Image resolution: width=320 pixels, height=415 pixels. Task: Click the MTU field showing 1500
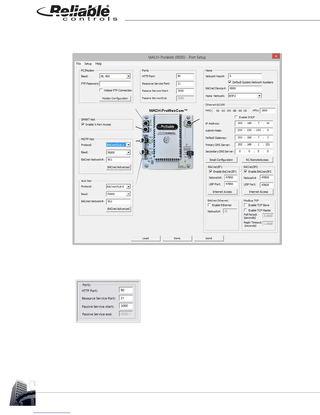[x=268, y=111]
